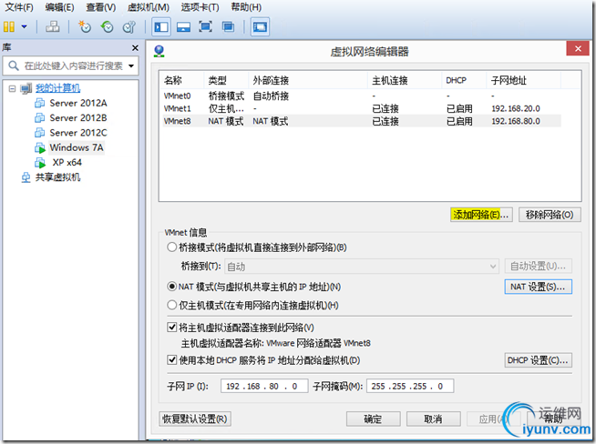Screen dimensions: 596x444
Task: Select the NAT 模式 radio button
Action: (172, 287)
